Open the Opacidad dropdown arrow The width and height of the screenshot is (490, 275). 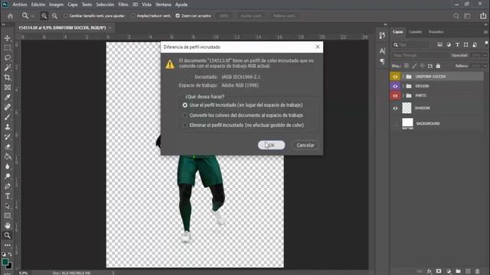point(485,55)
